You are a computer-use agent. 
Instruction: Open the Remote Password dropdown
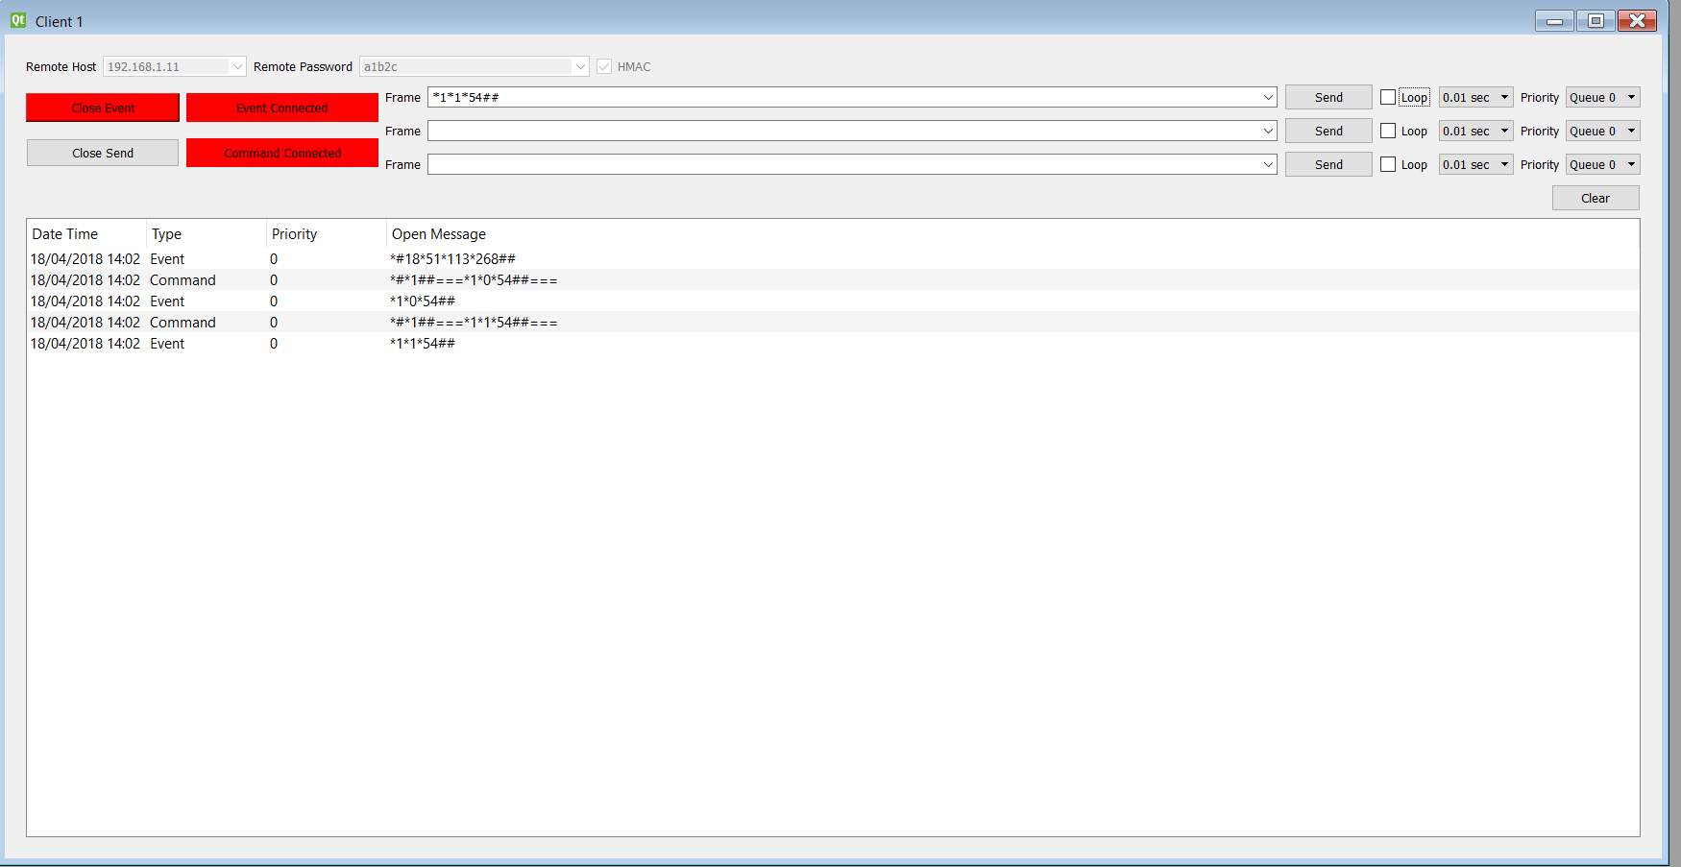(x=580, y=66)
